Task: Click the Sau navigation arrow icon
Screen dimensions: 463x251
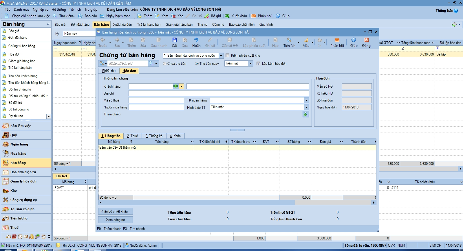Action: tap(117, 40)
